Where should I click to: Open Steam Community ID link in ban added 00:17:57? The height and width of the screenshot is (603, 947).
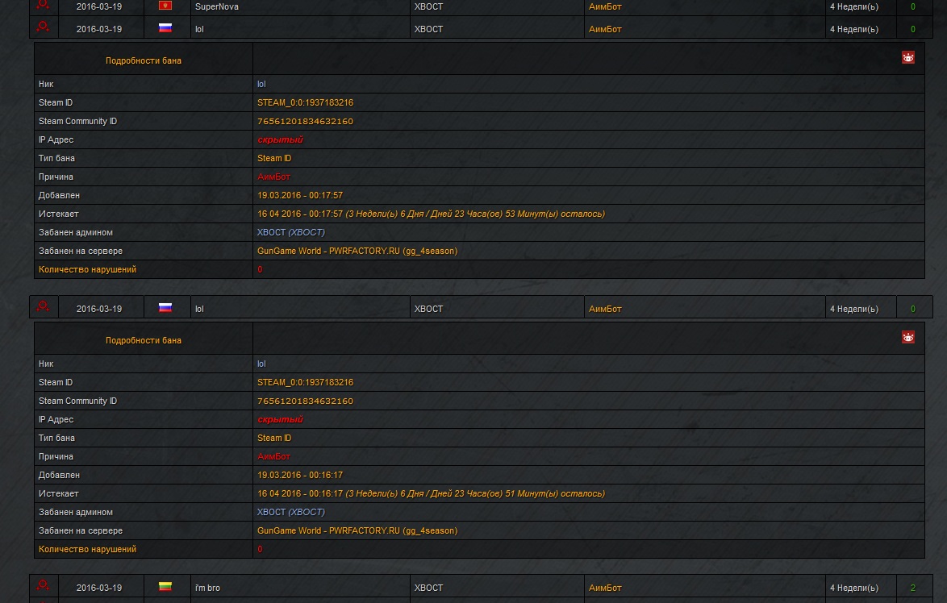coord(305,122)
